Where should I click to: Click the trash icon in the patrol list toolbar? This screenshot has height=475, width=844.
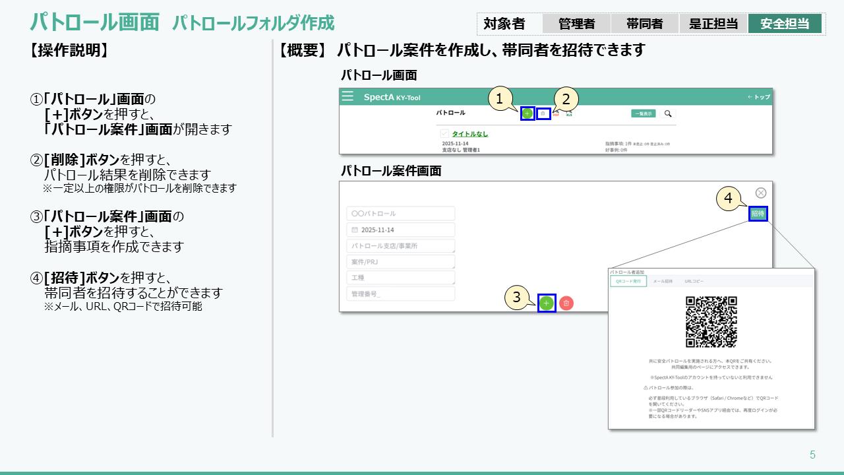point(543,113)
